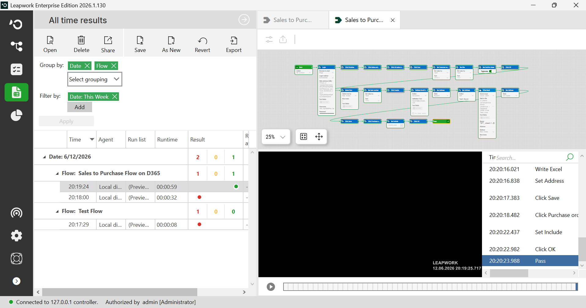Open the Select grouping dropdown
586x308 pixels.
click(95, 79)
